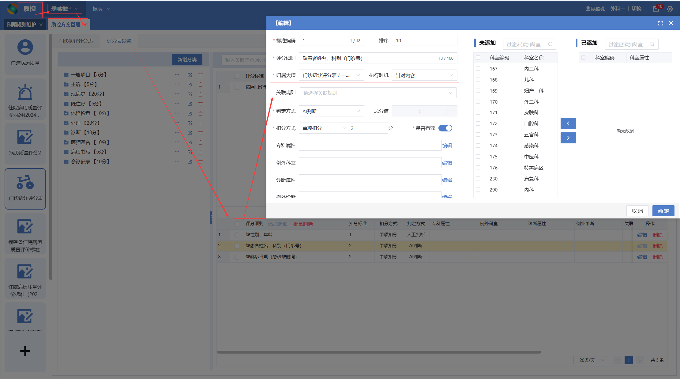Click the 评分细则 text input field
Viewport: 680px width, 379px height.
point(367,58)
